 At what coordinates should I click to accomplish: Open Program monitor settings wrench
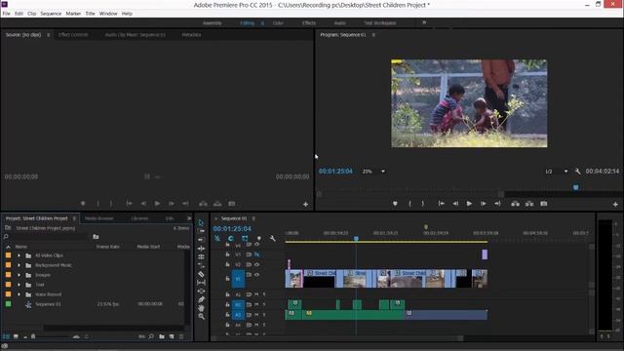point(577,172)
